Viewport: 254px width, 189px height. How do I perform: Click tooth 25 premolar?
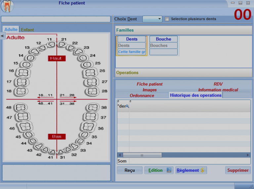(x=87, y=65)
